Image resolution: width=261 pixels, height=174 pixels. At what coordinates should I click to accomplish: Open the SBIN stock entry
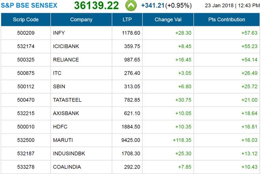point(59,87)
